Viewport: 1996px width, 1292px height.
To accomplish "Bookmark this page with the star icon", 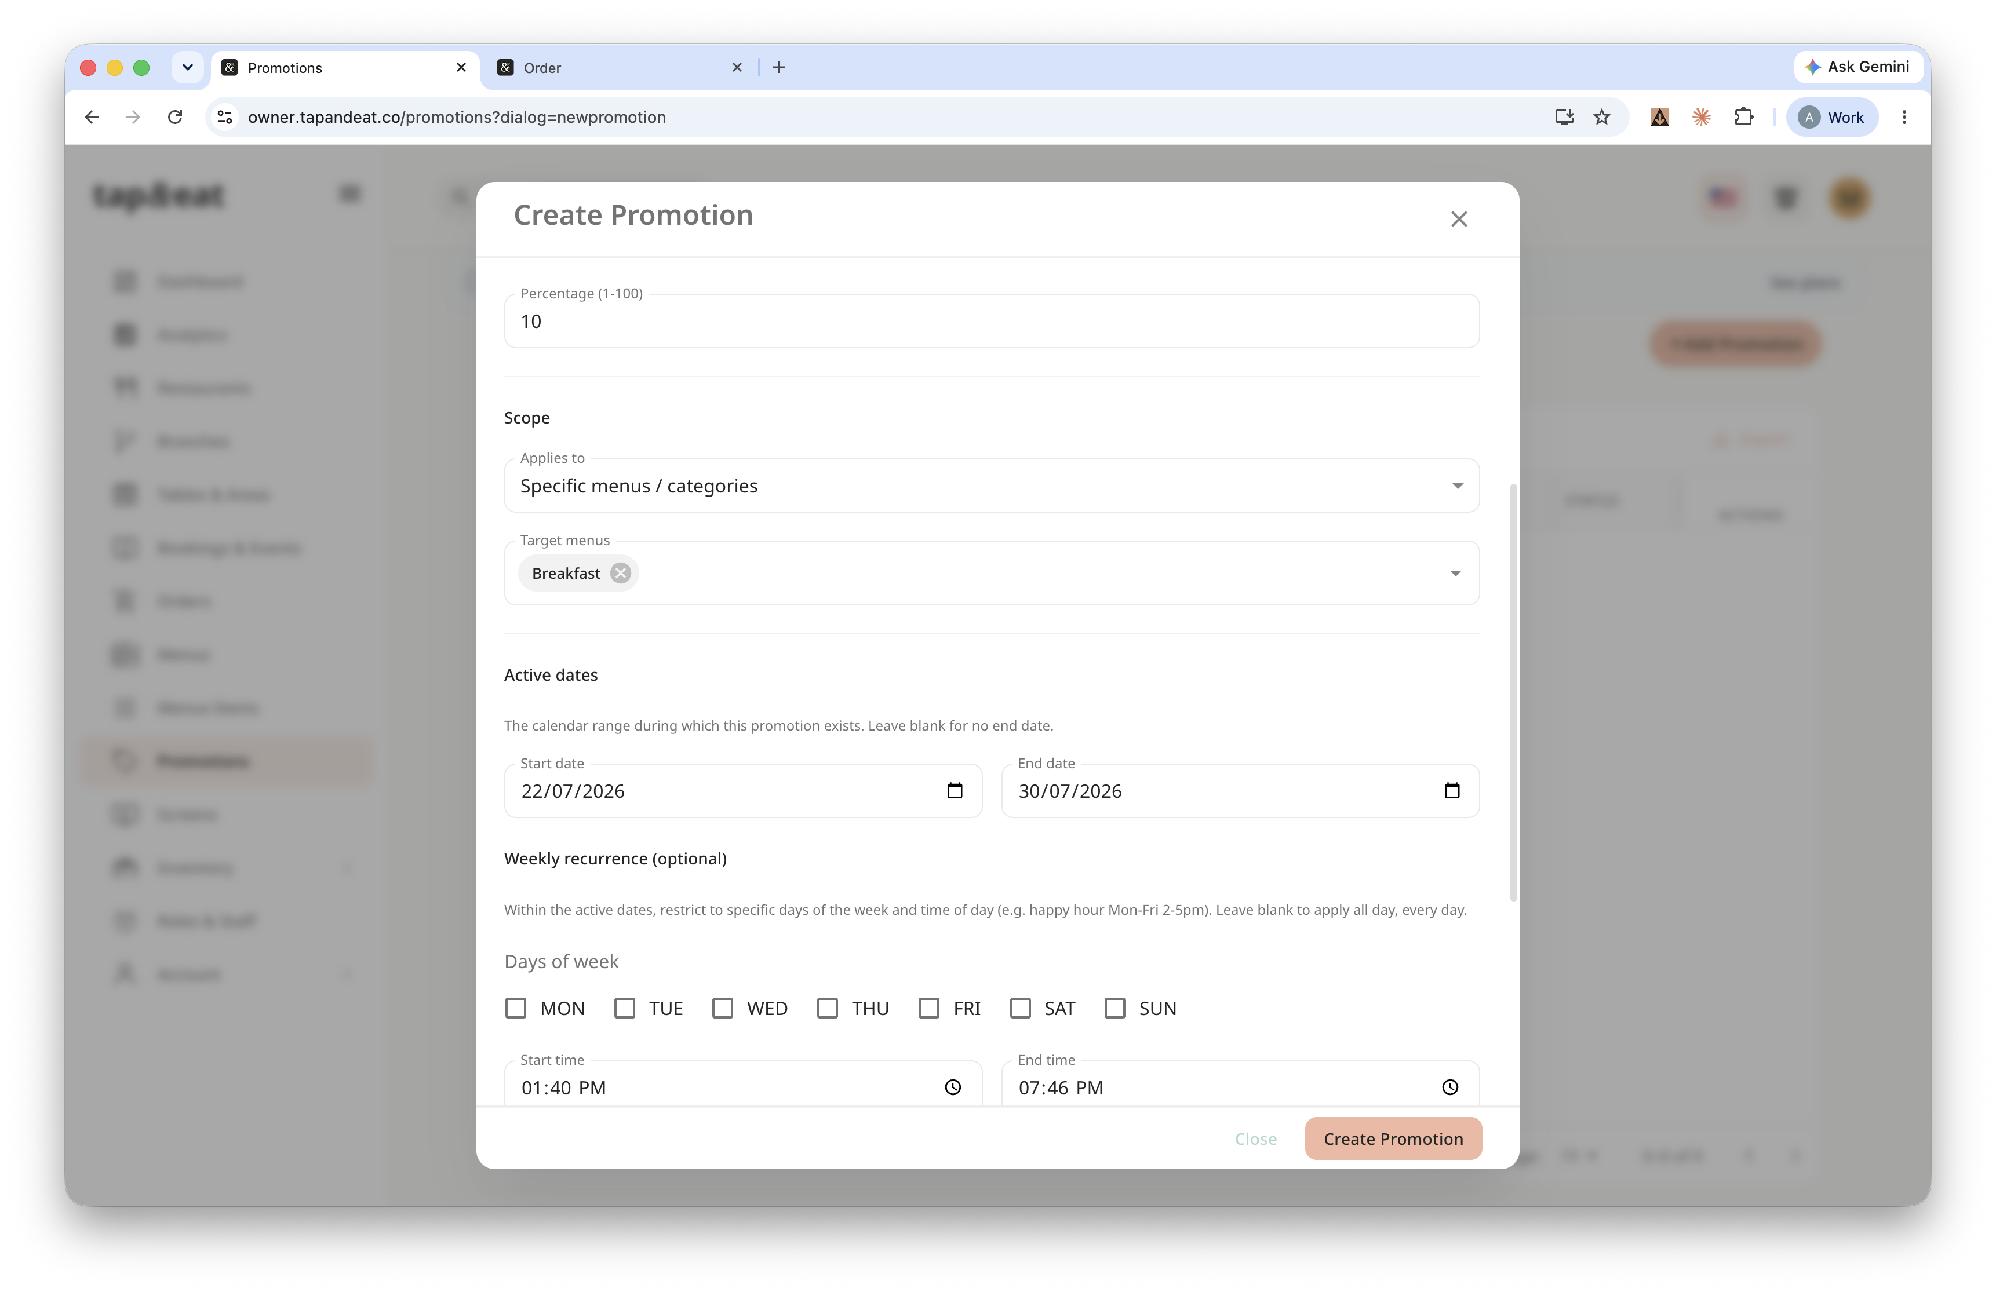I will coord(1602,118).
